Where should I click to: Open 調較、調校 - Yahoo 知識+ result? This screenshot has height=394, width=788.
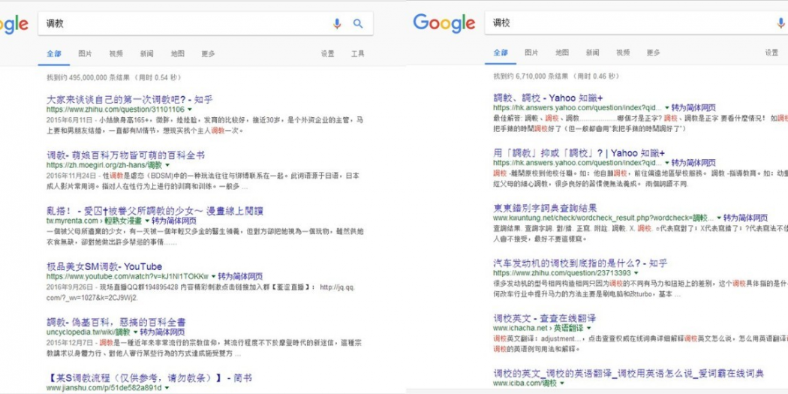(548, 98)
